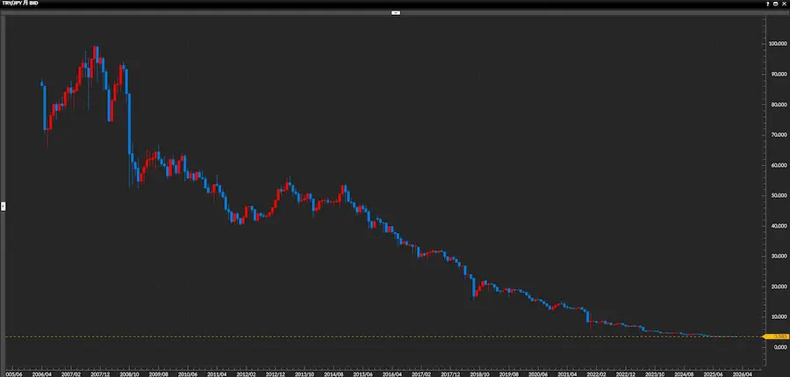Click the 70.000 price axis label
This screenshot has width=790, height=377.
pos(775,134)
